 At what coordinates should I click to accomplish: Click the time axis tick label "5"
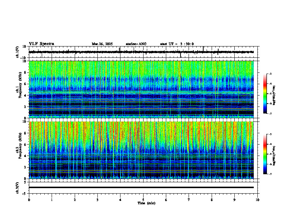pyautogui.click(x=143, y=200)
